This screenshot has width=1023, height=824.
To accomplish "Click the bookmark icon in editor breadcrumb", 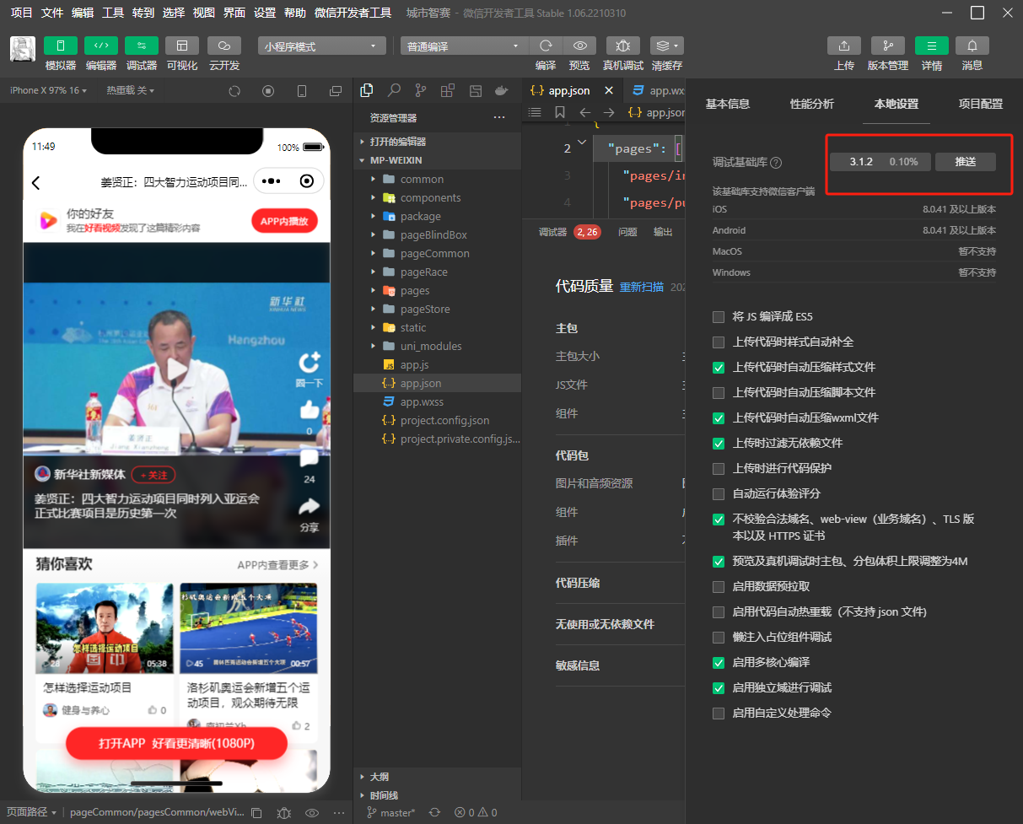I will [x=560, y=112].
